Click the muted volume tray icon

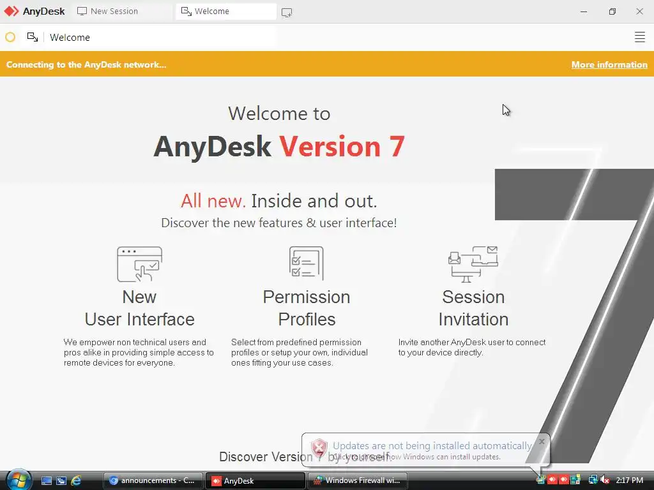pyautogui.click(x=605, y=480)
